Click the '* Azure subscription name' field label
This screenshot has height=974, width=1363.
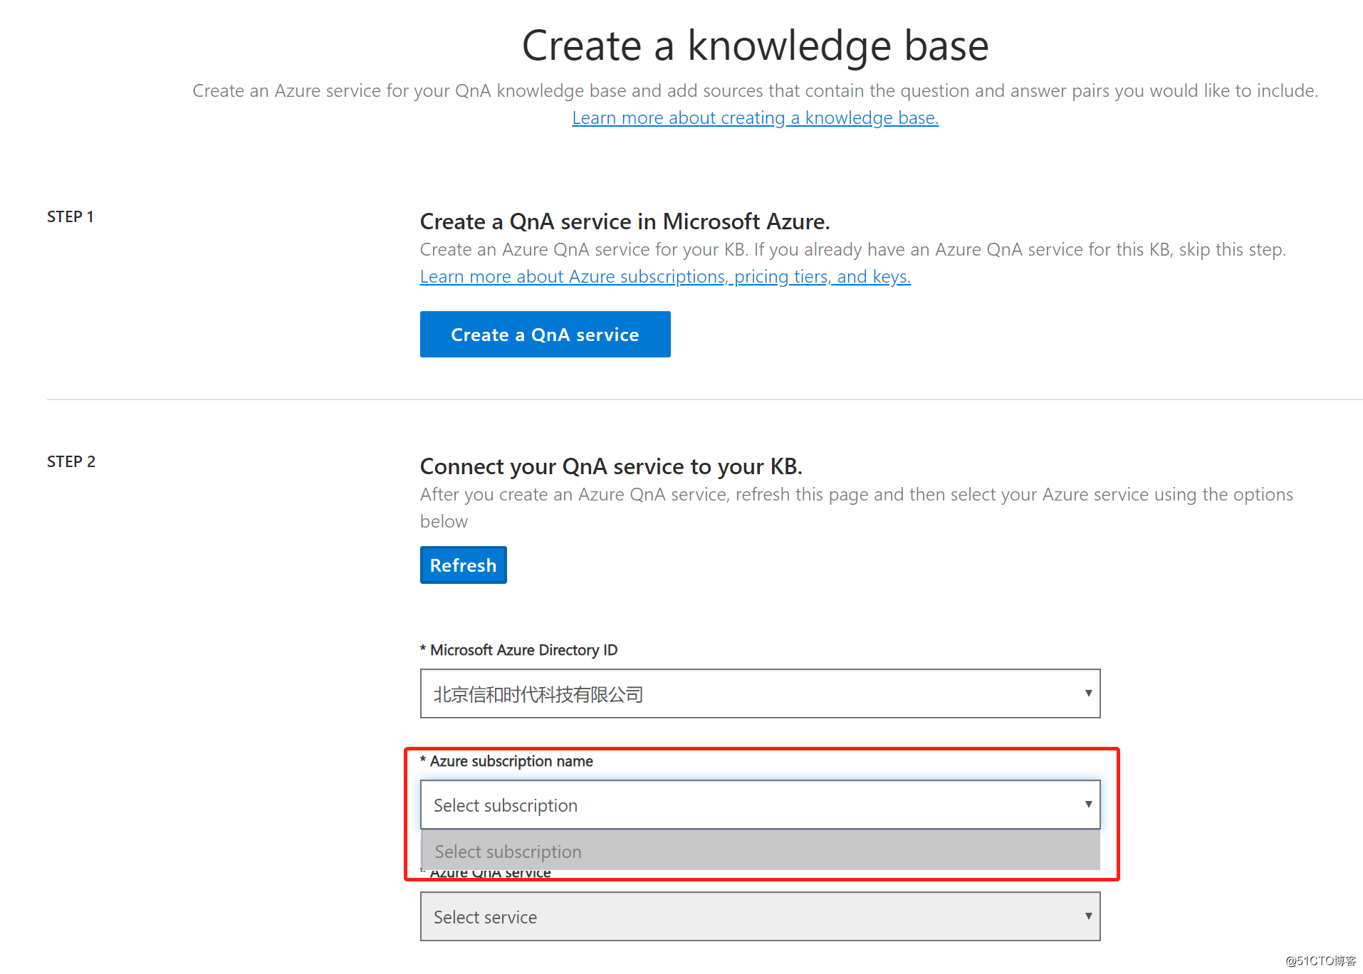506,761
